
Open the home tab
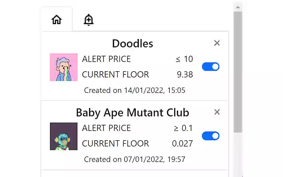pos(57,19)
